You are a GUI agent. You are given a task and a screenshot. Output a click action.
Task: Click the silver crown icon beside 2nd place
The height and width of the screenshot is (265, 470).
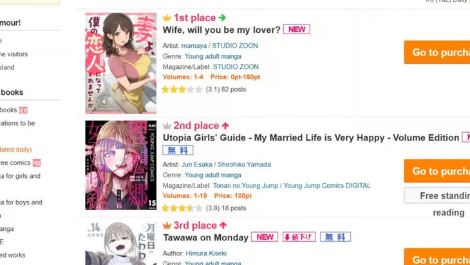167,126
